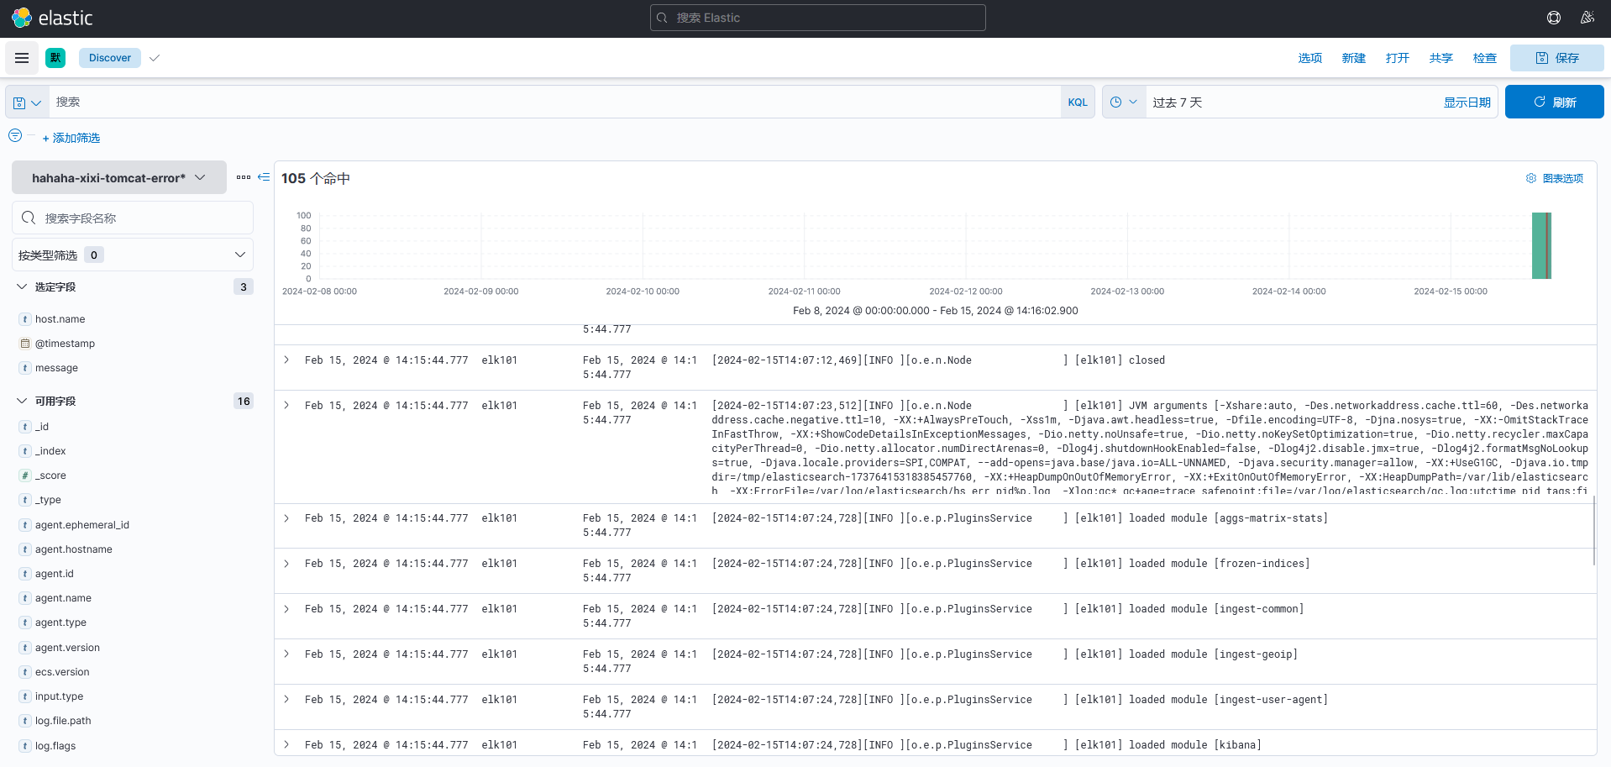Click the blue 刷新 refresh button

[1554, 102]
